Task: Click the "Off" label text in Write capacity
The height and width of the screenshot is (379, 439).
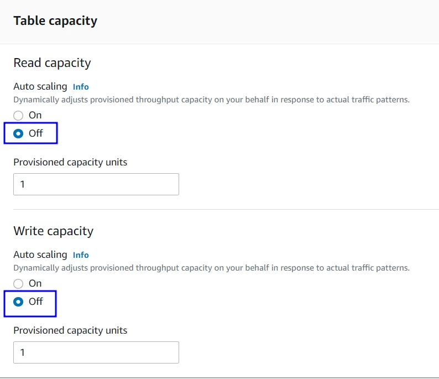Action: pos(36,302)
